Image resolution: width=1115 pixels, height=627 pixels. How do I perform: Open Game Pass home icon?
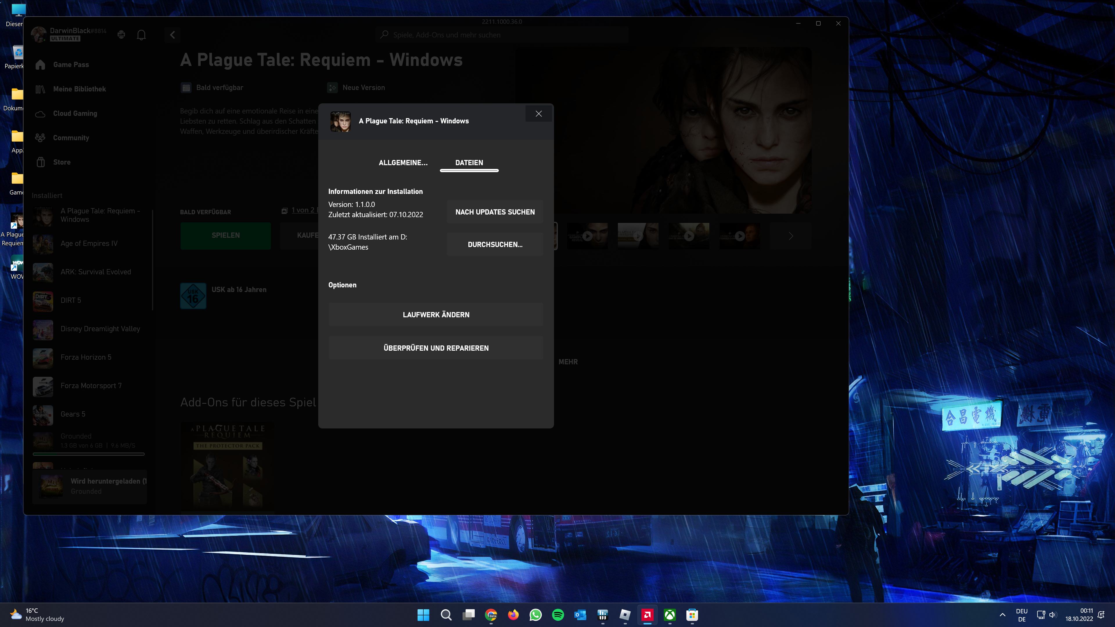(40, 65)
